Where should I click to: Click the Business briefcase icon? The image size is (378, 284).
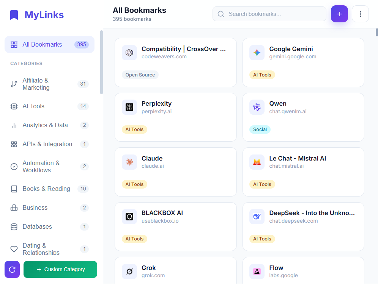(x=14, y=208)
